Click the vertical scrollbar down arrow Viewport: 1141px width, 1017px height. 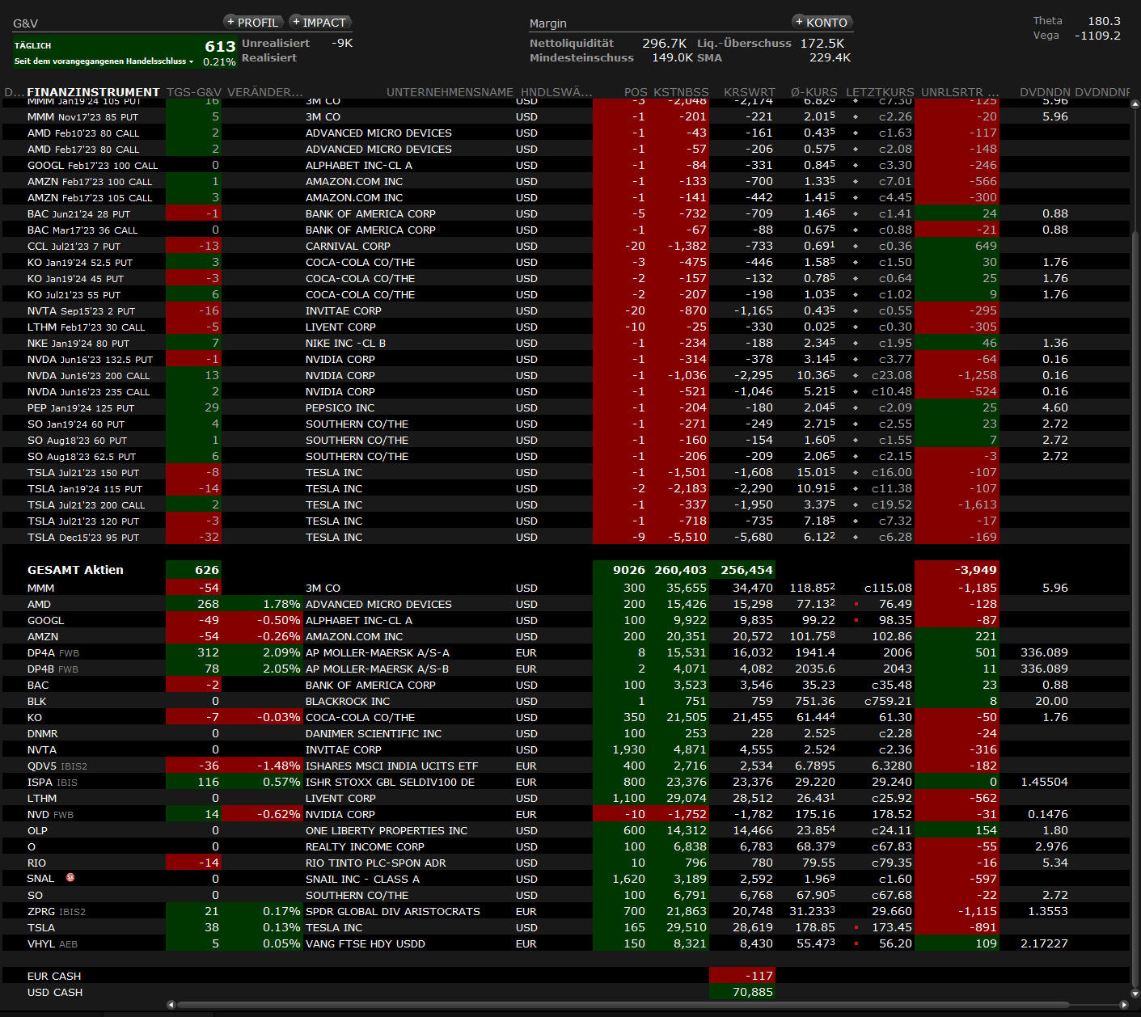pos(1135,994)
